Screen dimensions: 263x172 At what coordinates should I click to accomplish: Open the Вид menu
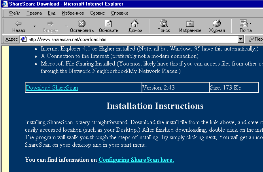coord(51,13)
